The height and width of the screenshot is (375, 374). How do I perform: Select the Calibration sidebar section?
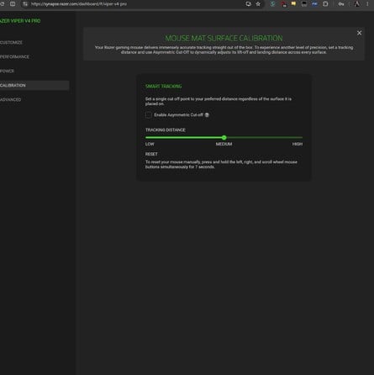click(34, 86)
